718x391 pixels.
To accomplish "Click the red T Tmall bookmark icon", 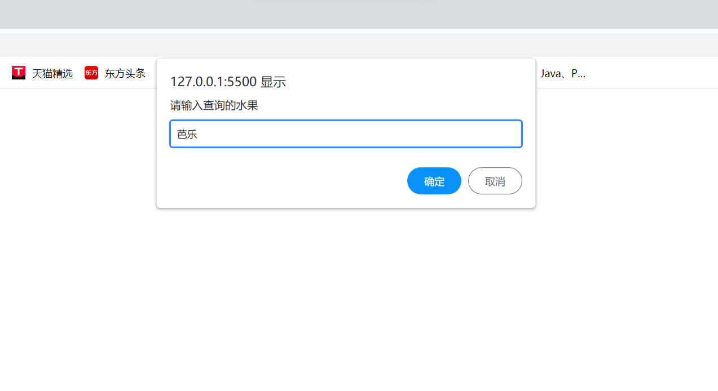I will point(19,73).
